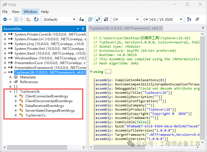
Task: Expand the ClientConnectedEventArgs tree node
Action: tap(16, 96)
